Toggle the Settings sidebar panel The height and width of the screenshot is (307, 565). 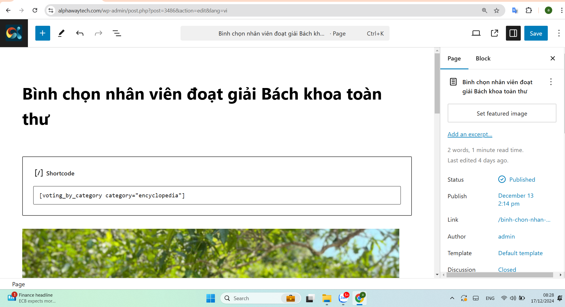coord(513,33)
